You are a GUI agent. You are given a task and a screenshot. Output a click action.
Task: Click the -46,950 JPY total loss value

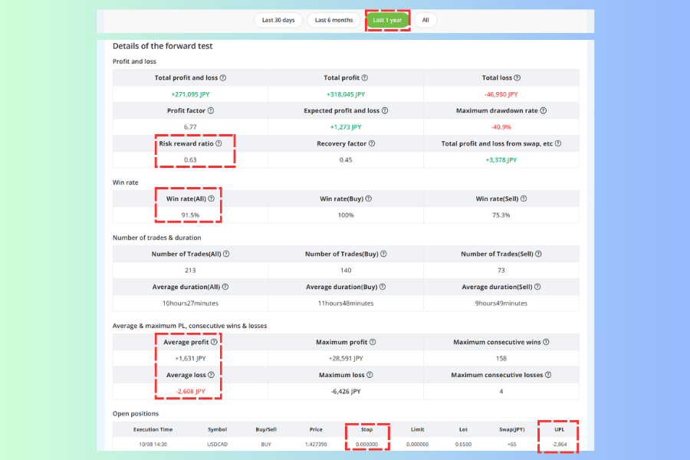pyautogui.click(x=501, y=94)
